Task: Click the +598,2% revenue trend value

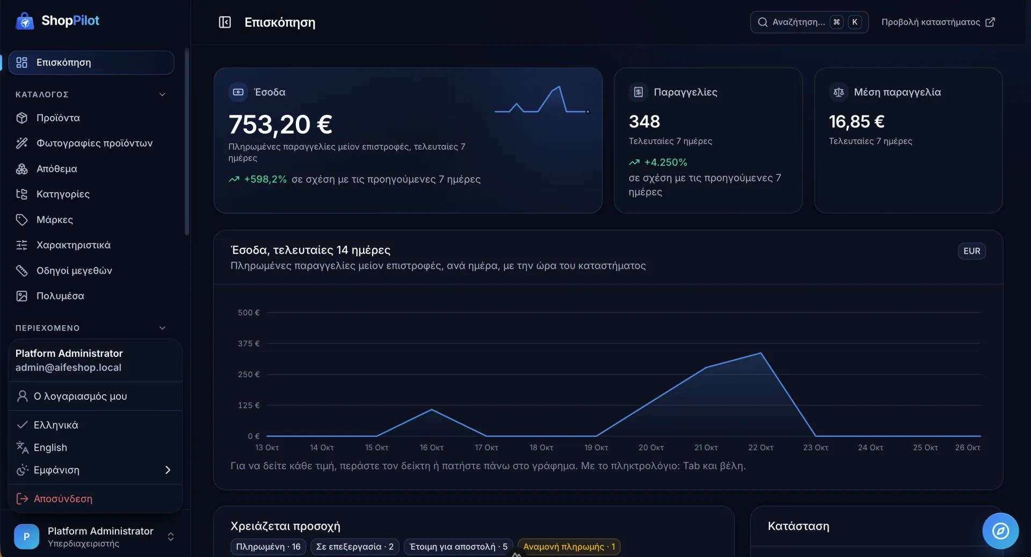Action: click(265, 179)
